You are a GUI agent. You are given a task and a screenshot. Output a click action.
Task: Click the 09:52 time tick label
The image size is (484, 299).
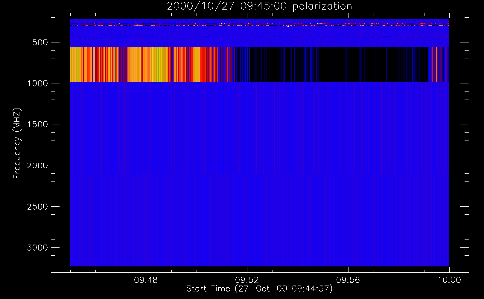pos(247,280)
